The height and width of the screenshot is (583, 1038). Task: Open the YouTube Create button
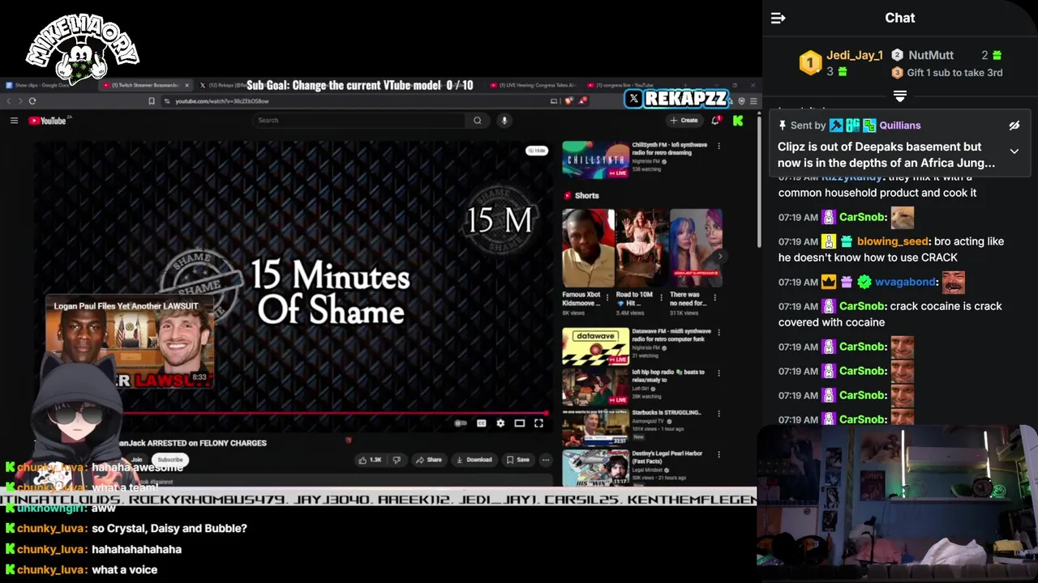coord(684,121)
